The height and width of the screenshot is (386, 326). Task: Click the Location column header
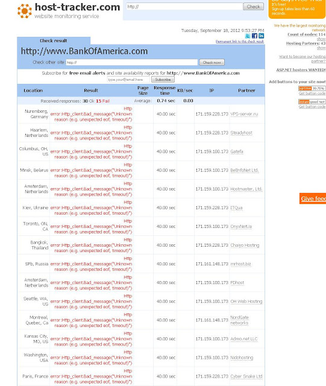(33, 90)
